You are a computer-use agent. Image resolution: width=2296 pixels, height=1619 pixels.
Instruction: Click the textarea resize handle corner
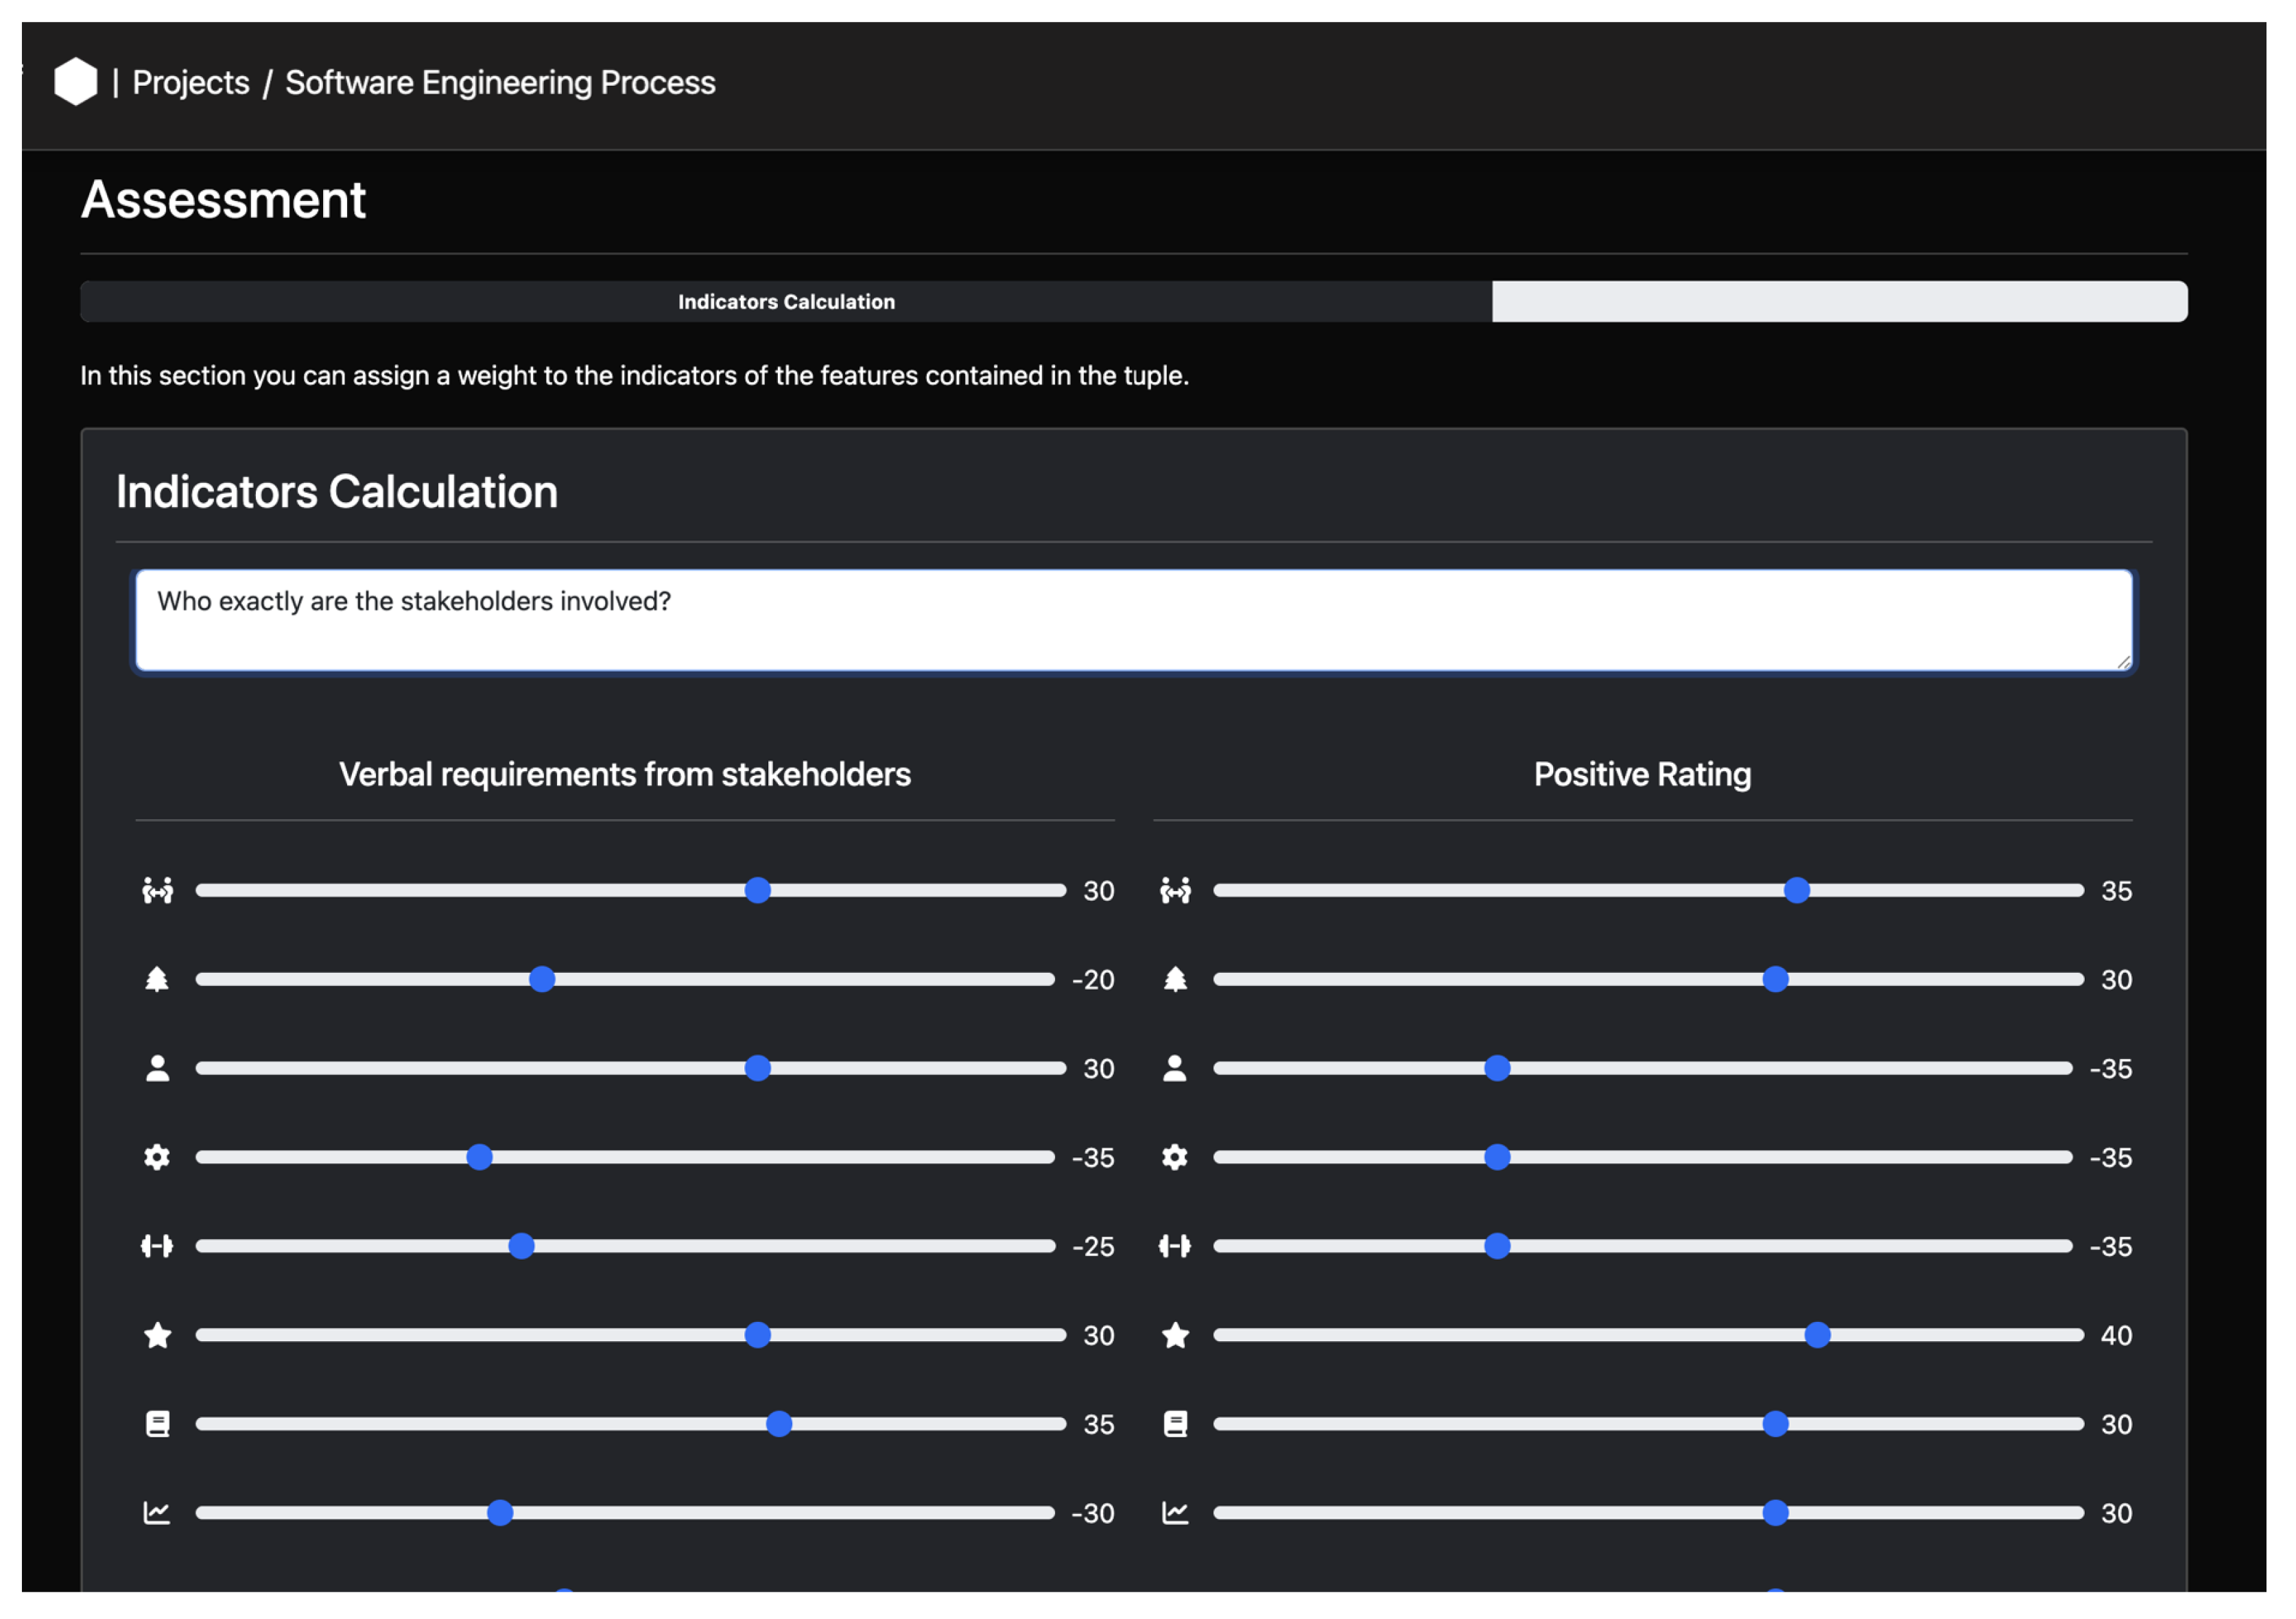(x=2123, y=662)
